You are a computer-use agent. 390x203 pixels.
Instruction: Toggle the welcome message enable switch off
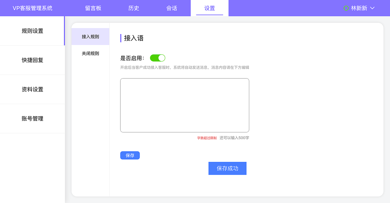pyautogui.click(x=158, y=58)
